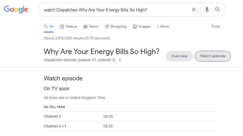Click the episode title heading
The height and width of the screenshot is (136, 243).
pyautogui.click(x=101, y=51)
